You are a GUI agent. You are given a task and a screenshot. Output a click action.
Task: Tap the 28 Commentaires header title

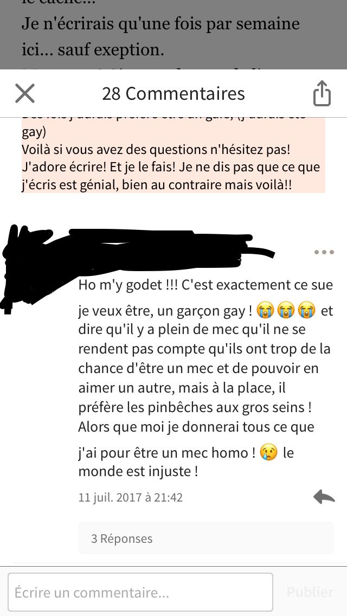tap(173, 93)
